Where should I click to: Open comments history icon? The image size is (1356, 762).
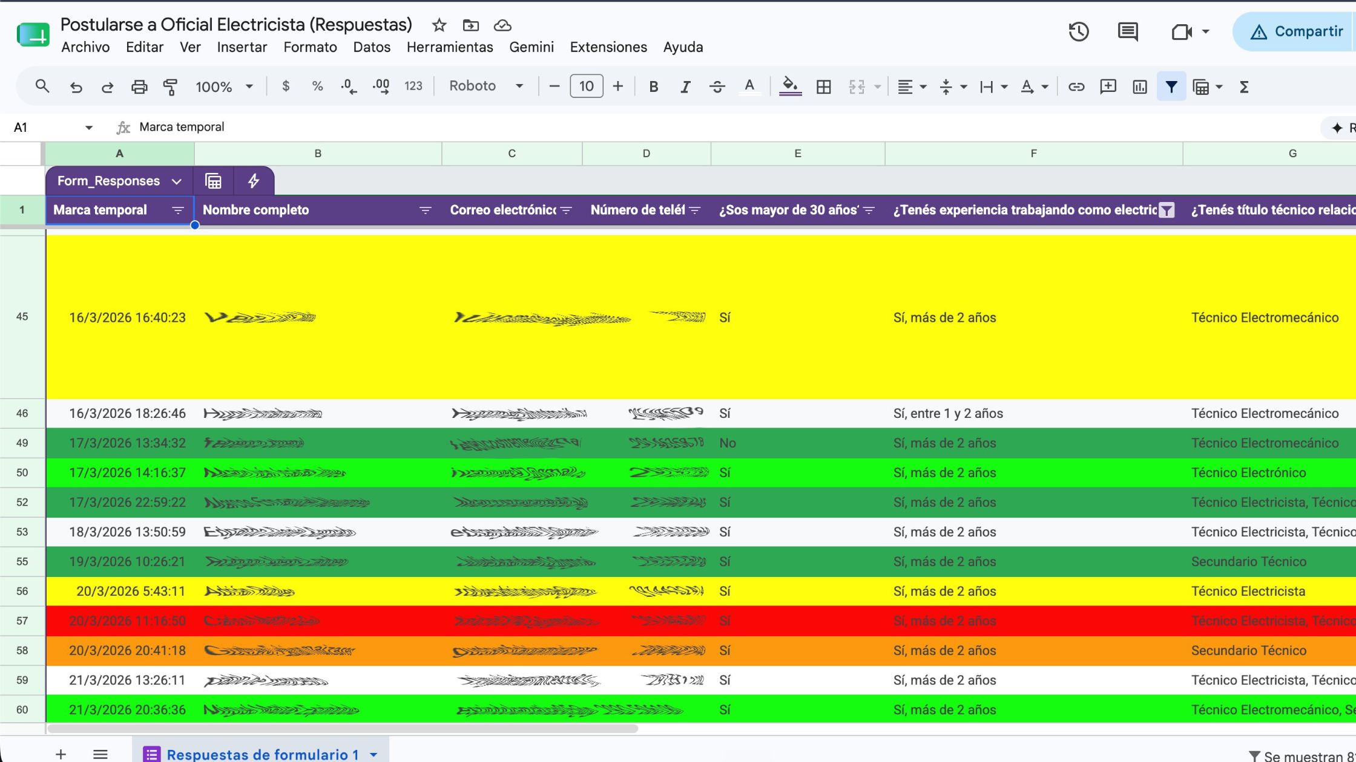(x=1128, y=31)
